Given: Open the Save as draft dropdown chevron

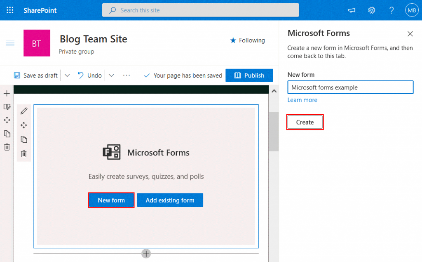Looking at the screenshot, I should tap(67, 75).
